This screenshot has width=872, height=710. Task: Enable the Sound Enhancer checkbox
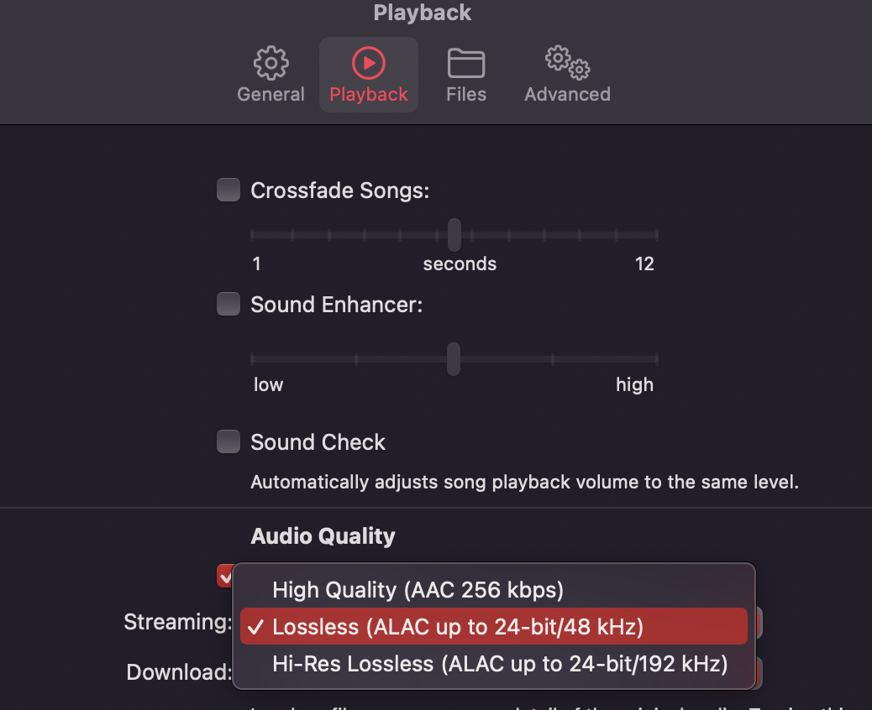[x=229, y=304]
